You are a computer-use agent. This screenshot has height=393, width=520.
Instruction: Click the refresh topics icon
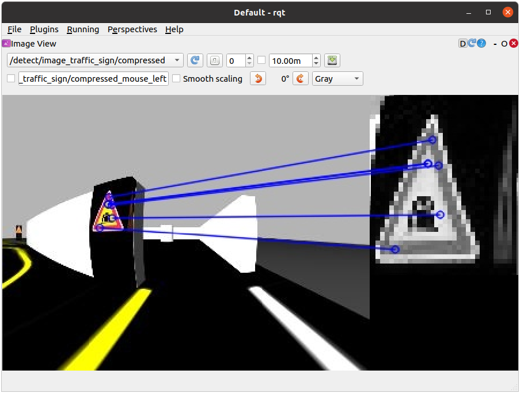(x=195, y=60)
